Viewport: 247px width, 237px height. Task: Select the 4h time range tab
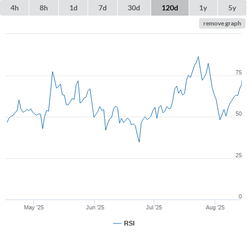point(15,8)
